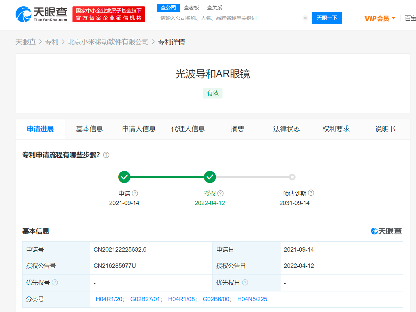Screen dimensions: 416x312
Task: Switch to 查老板 search tab
Action: point(191,8)
